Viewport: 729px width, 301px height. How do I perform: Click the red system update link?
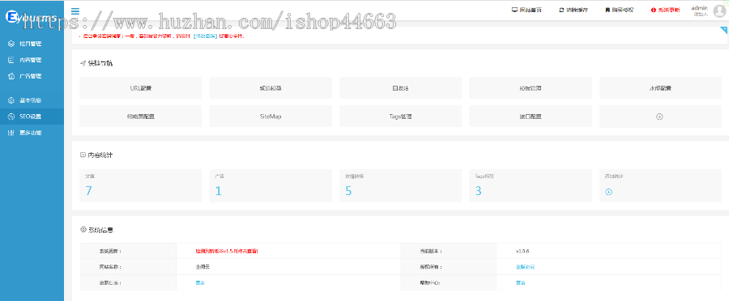pyautogui.click(x=668, y=10)
